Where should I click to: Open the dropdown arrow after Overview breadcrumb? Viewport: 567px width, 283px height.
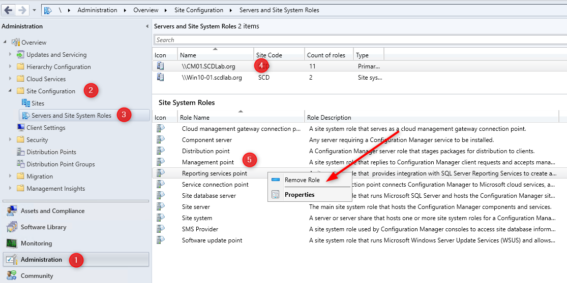(166, 11)
